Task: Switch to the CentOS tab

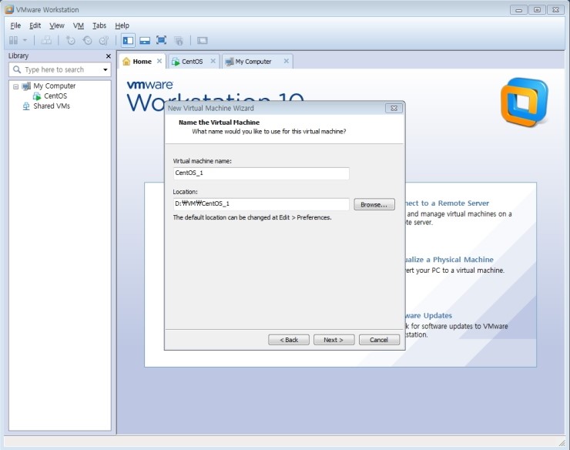Action: (x=192, y=62)
